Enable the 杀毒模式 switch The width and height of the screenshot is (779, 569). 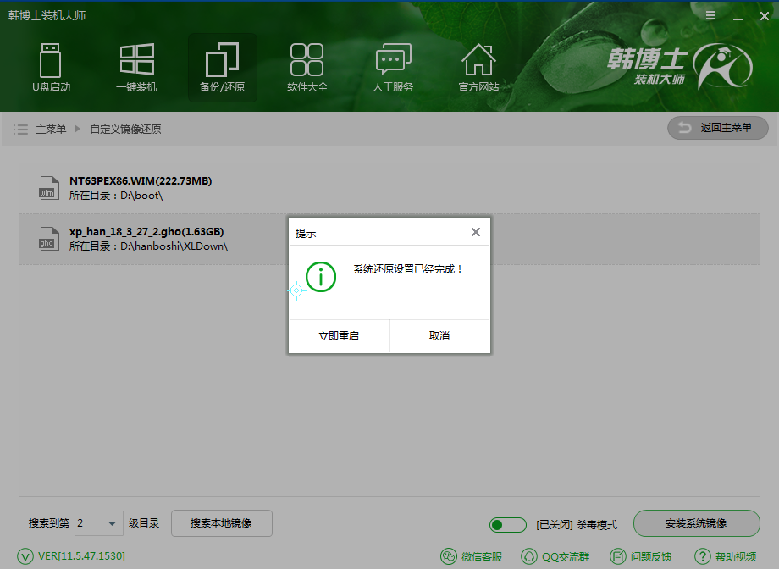(507, 524)
